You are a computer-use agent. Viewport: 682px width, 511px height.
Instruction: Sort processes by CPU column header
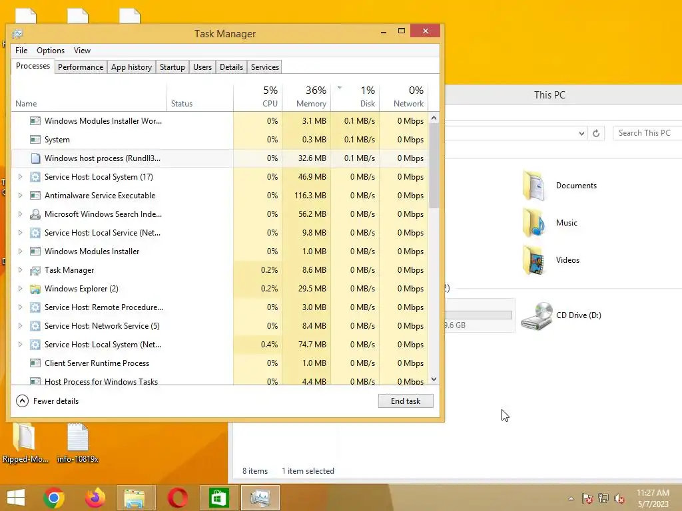258,96
